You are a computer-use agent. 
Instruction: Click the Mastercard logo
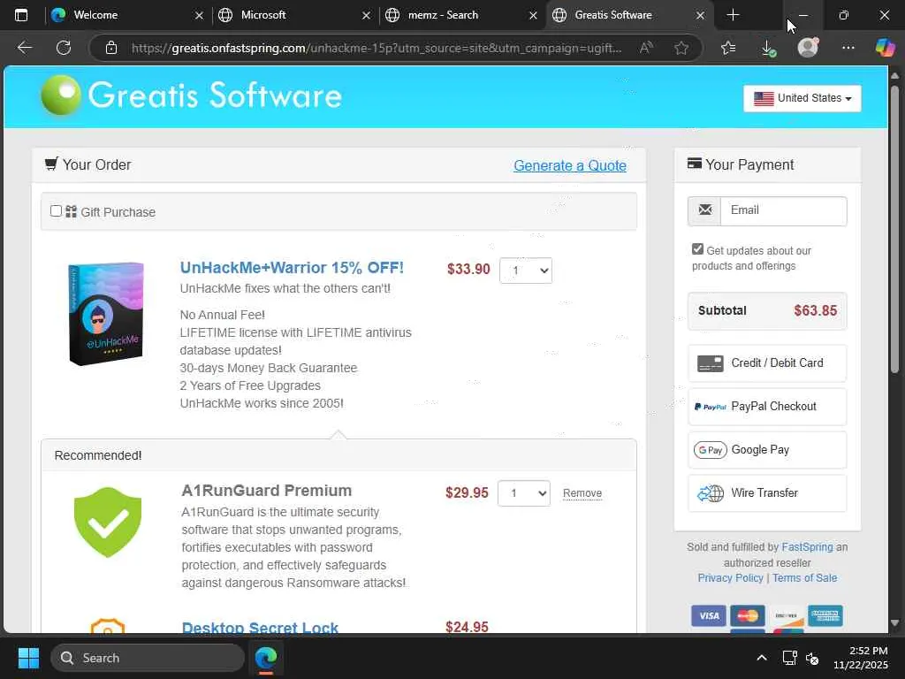(748, 616)
